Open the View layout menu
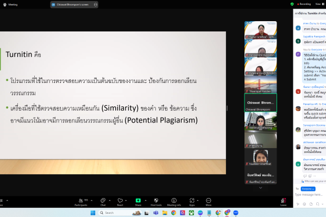Viewport: 326px width, 217px height. point(319,4)
